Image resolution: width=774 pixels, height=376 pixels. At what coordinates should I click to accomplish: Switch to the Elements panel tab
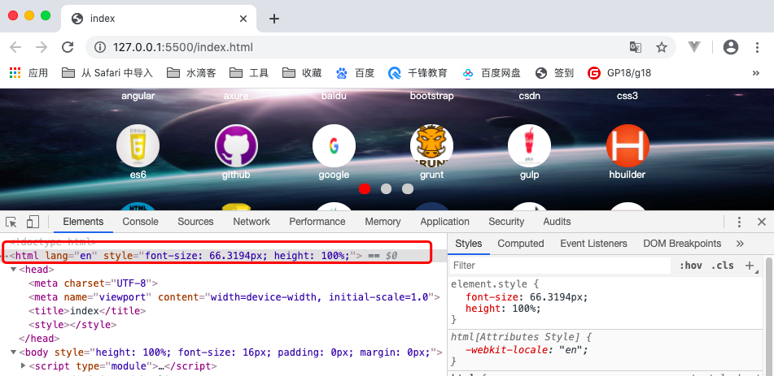coord(83,222)
